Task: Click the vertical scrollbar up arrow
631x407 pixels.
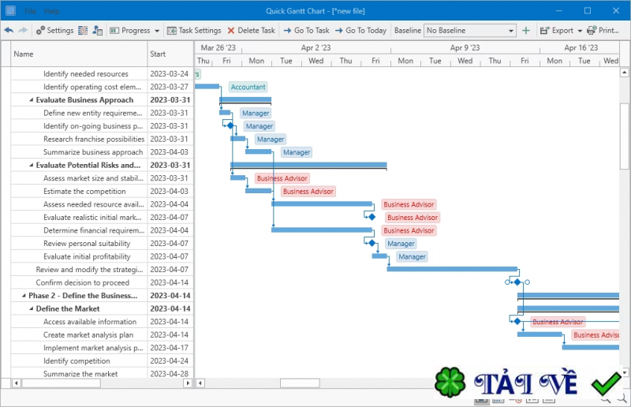Action: [624, 73]
